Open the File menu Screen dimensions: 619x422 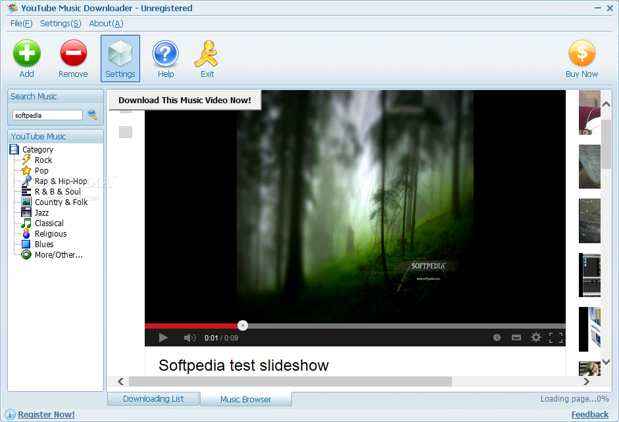21,24
